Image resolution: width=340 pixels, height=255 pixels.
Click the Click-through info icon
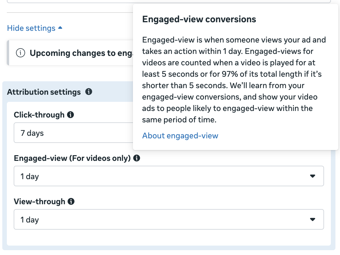tap(70, 115)
